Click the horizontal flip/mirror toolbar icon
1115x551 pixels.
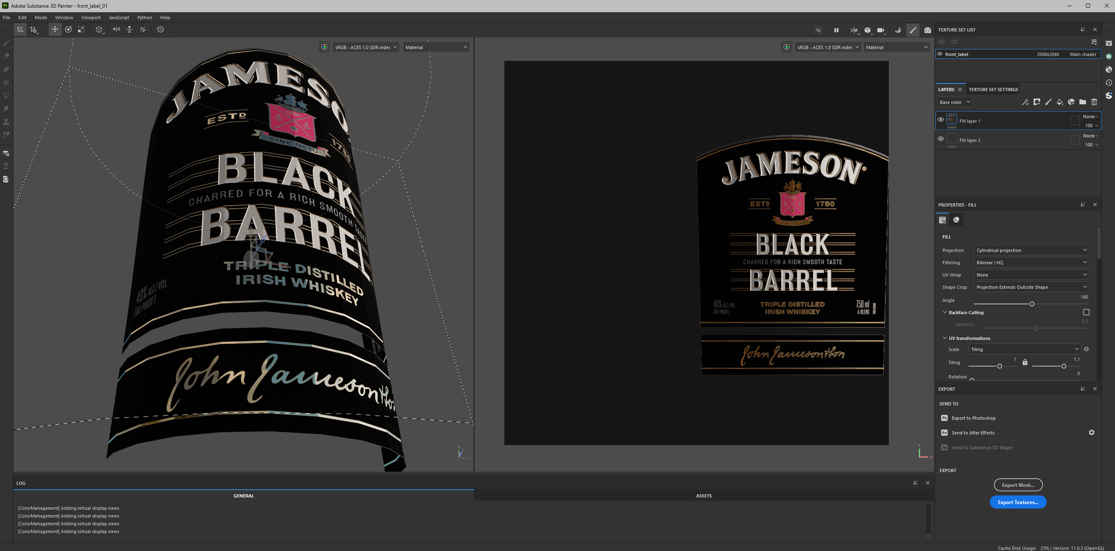pyautogui.click(x=116, y=29)
